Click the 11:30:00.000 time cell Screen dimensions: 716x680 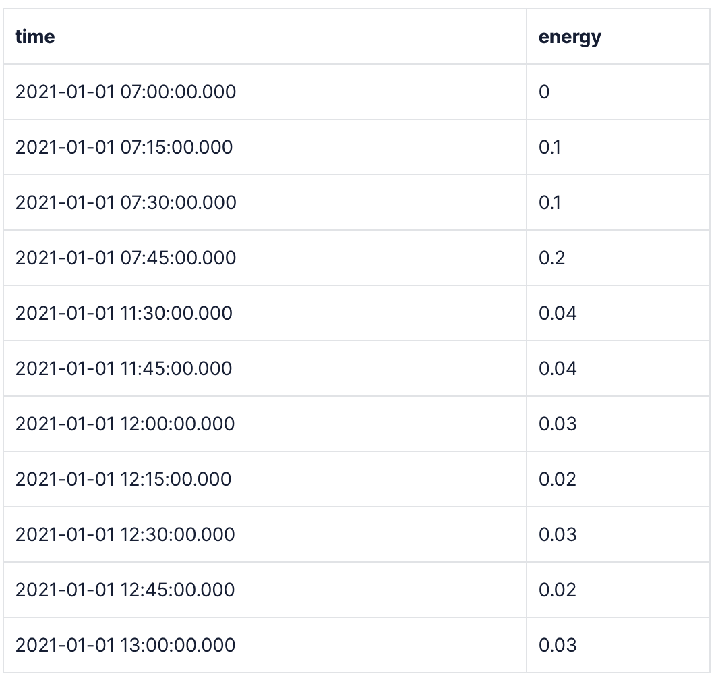coord(124,314)
